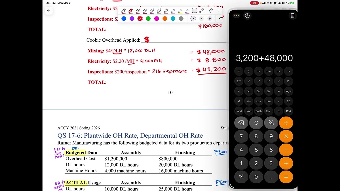Screen dimensions: 340x191
Task: Choose the yellow highlighter pen
Action: (x=180, y=11)
